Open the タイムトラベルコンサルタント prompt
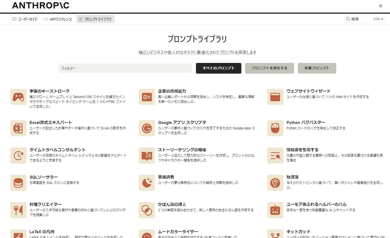The height and width of the screenshot is (238, 390). [x=57, y=150]
